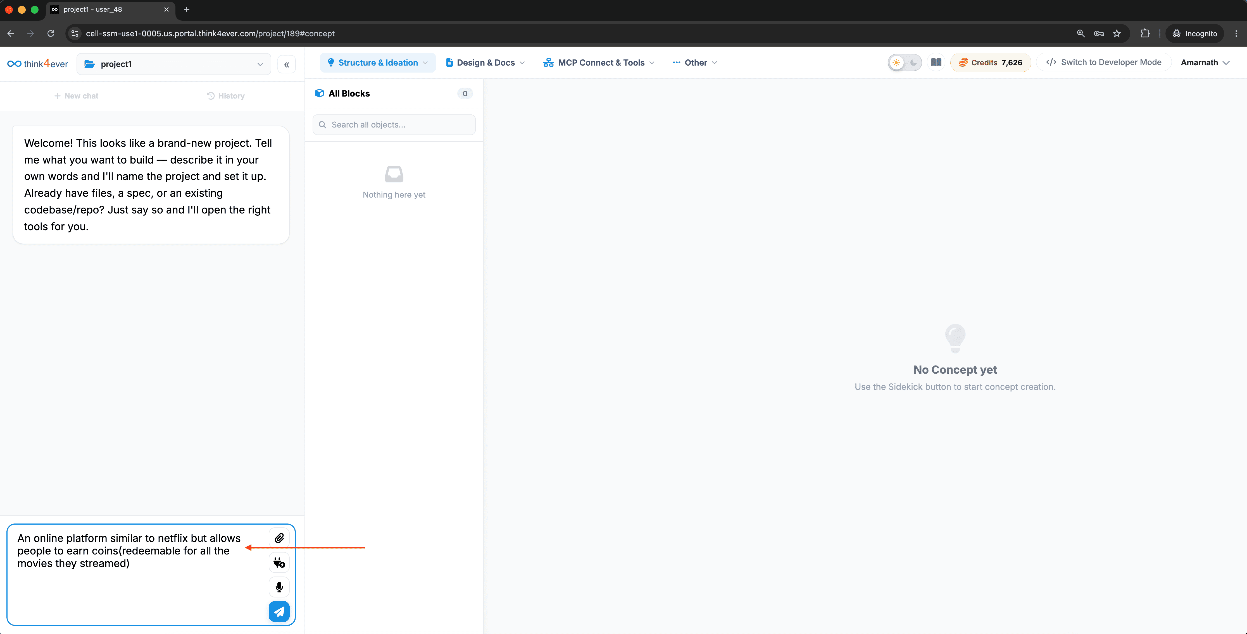Switch to dark mode via moon icon
Image resolution: width=1247 pixels, height=634 pixels.
913,63
